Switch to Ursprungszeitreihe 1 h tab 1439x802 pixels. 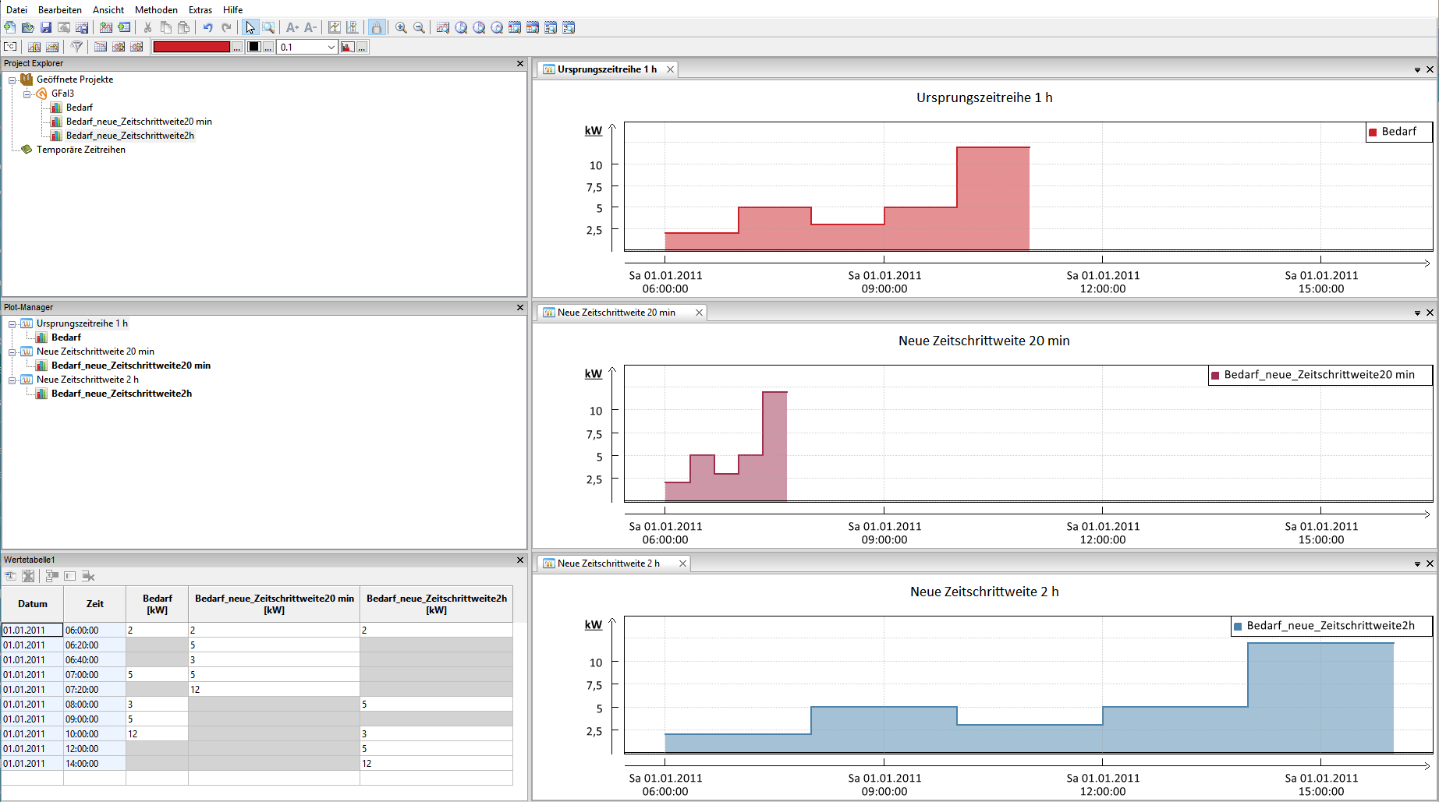pos(607,69)
